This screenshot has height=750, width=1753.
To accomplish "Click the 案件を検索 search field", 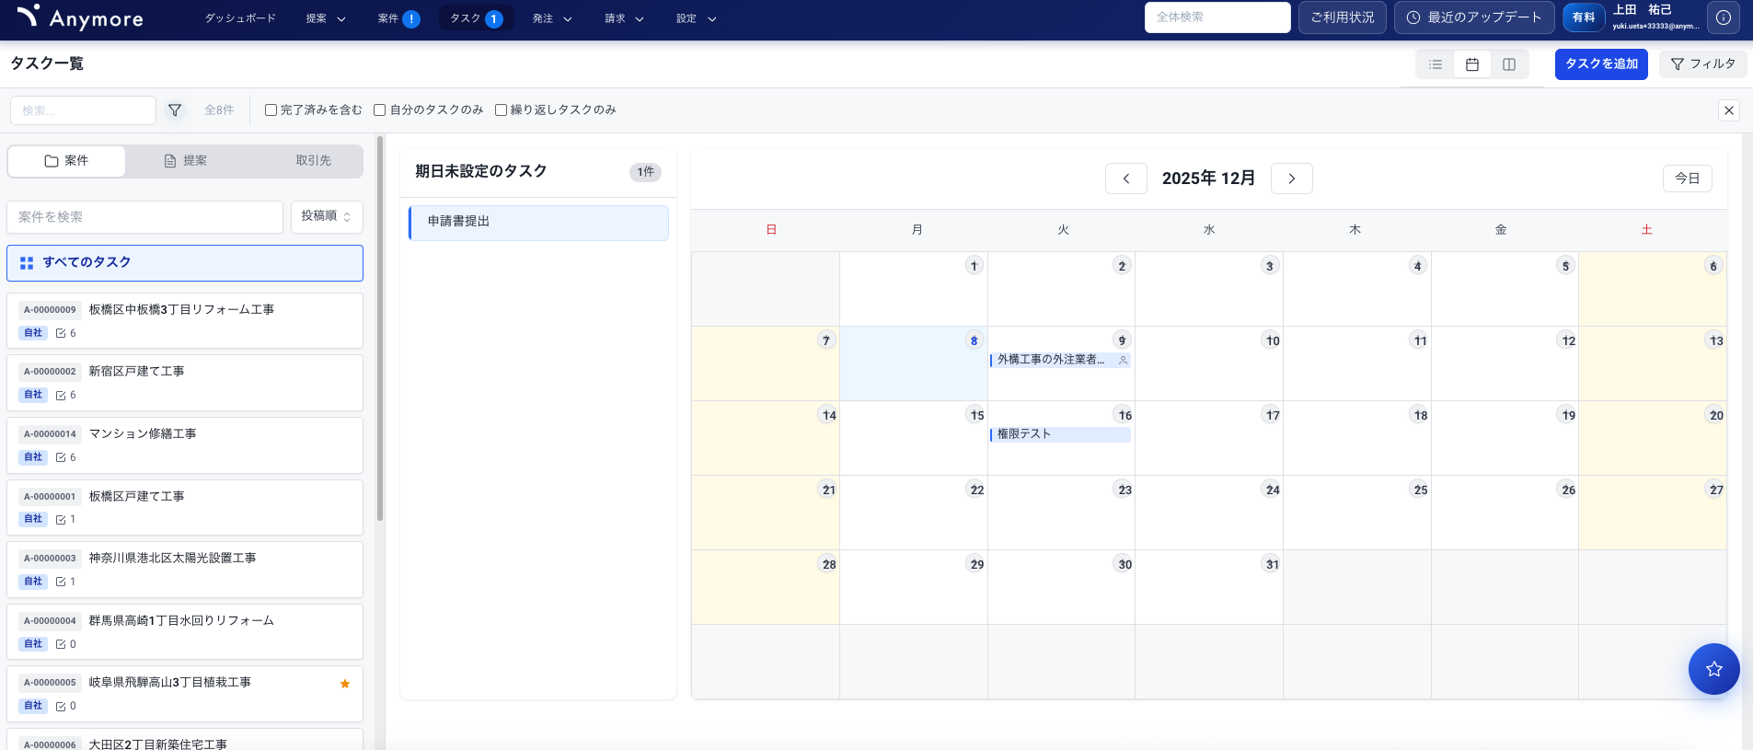I will [145, 217].
